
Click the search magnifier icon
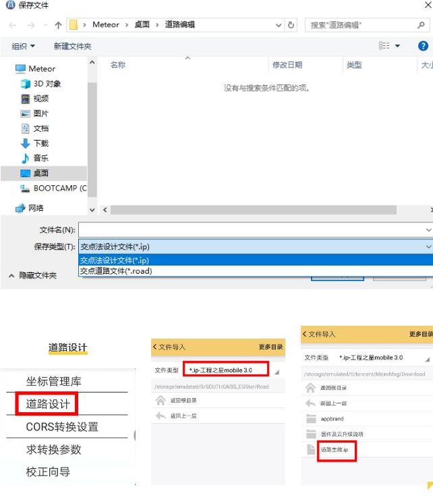[421, 25]
